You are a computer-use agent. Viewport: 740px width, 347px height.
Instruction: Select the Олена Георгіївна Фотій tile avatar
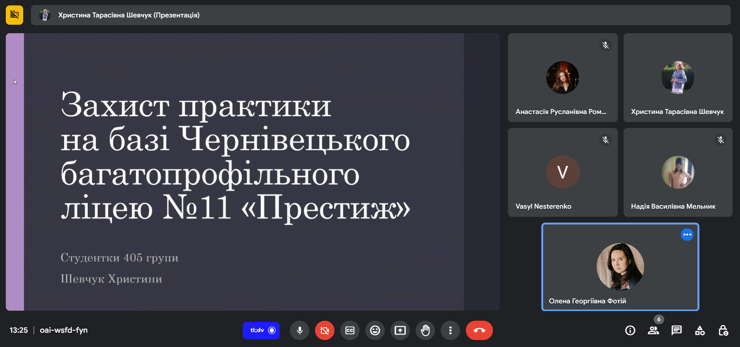point(620,267)
